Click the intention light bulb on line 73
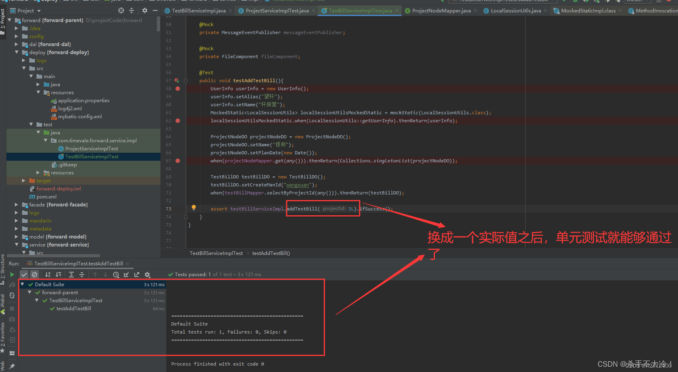The width and height of the screenshot is (678, 372). [x=194, y=208]
